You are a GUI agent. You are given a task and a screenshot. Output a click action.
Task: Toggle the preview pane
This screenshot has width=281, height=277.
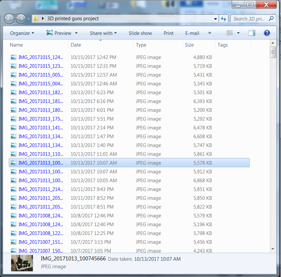pos(252,33)
